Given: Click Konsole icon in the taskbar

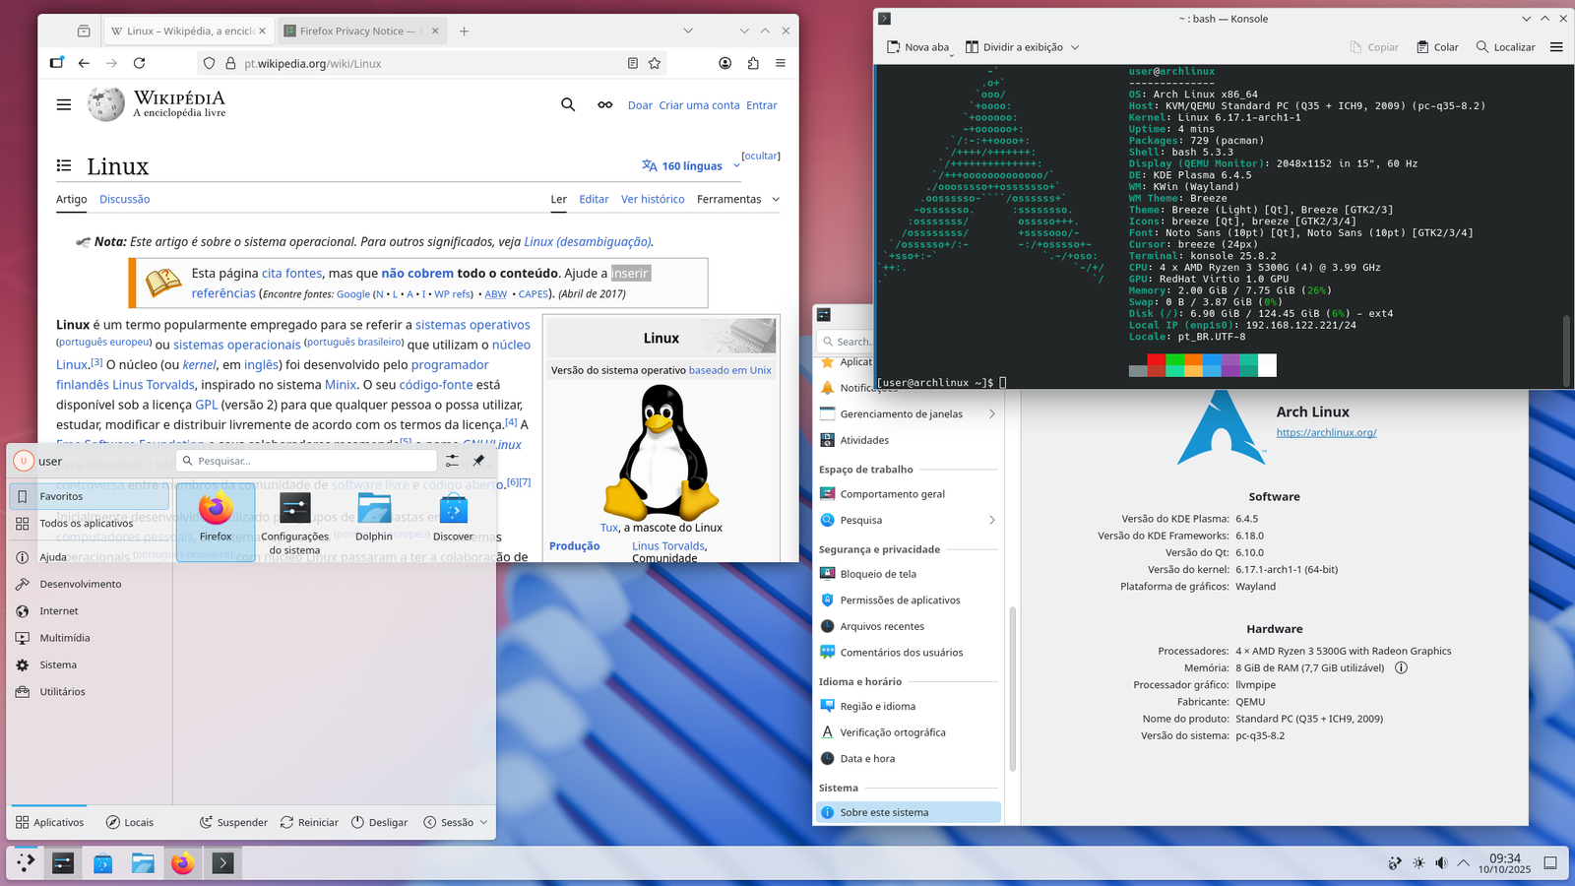Looking at the screenshot, I should coord(223,863).
